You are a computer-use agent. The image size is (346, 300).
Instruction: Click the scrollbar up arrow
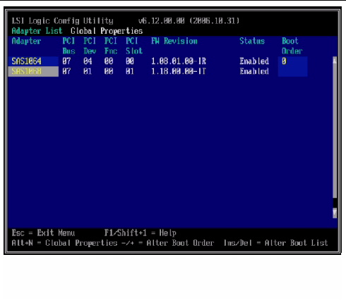coord(335,61)
